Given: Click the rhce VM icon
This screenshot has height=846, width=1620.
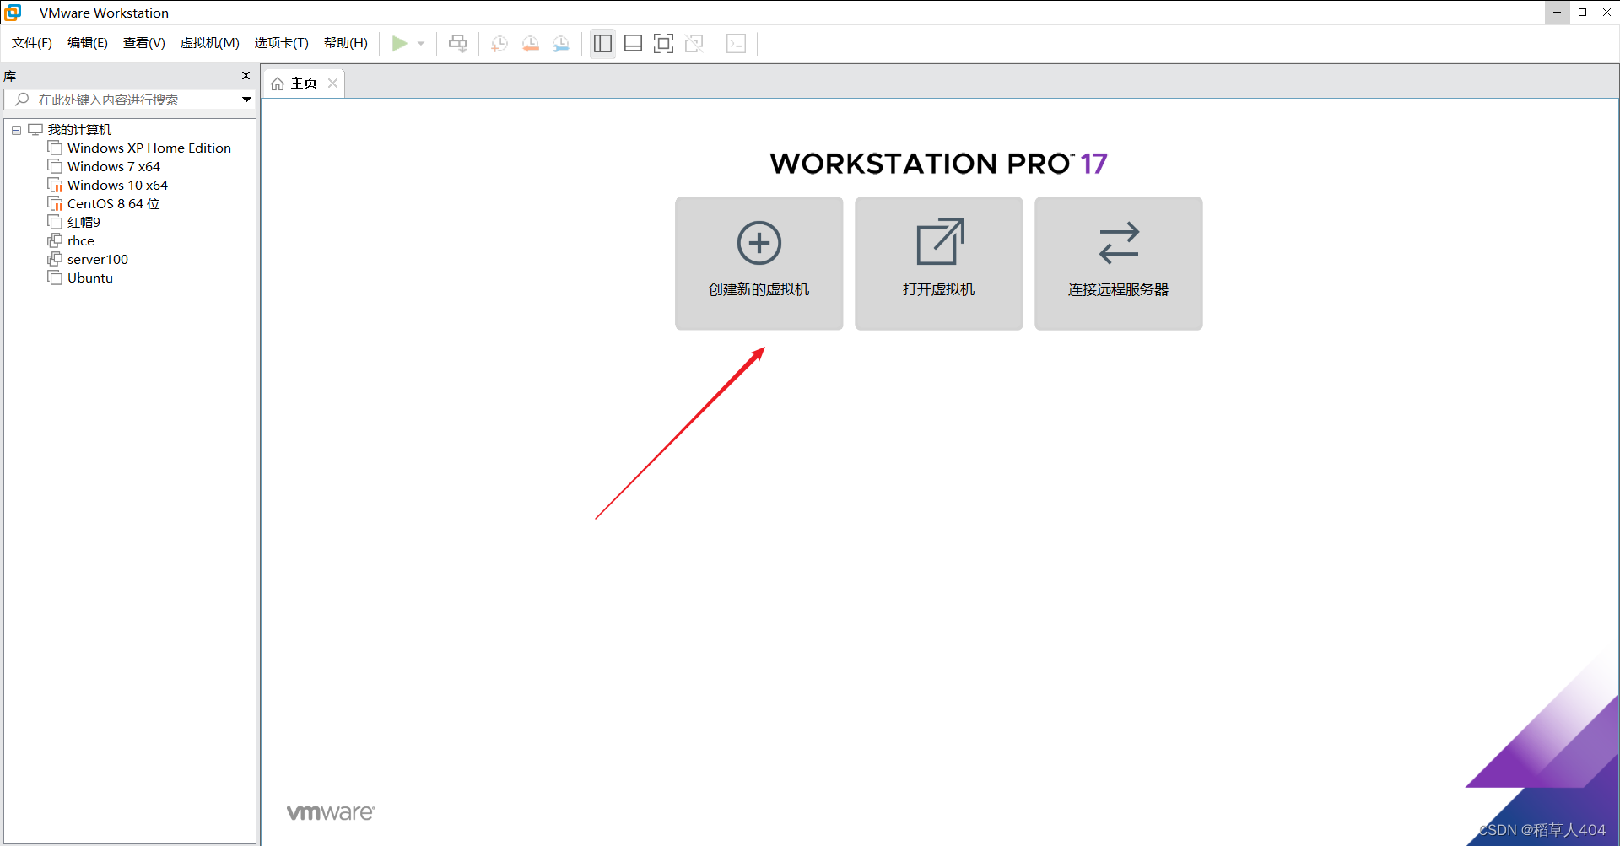Looking at the screenshot, I should pyautogui.click(x=55, y=241).
